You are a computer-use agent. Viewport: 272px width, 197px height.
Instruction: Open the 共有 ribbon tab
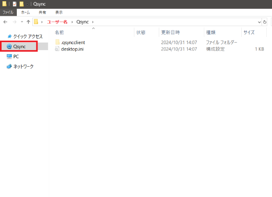(x=42, y=12)
